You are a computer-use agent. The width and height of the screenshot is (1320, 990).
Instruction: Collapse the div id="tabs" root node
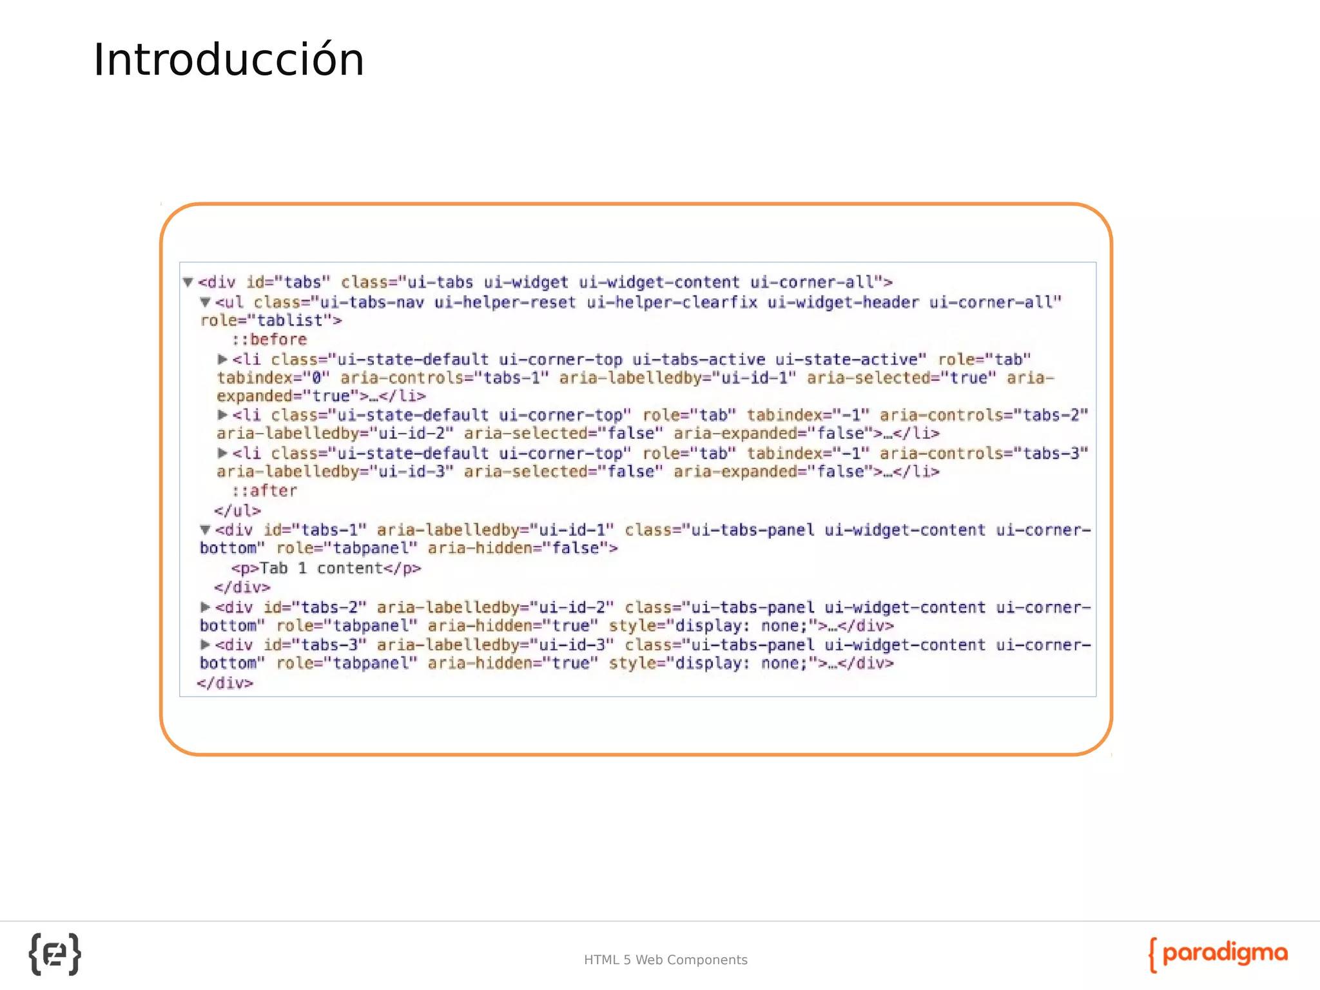(188, 282)
